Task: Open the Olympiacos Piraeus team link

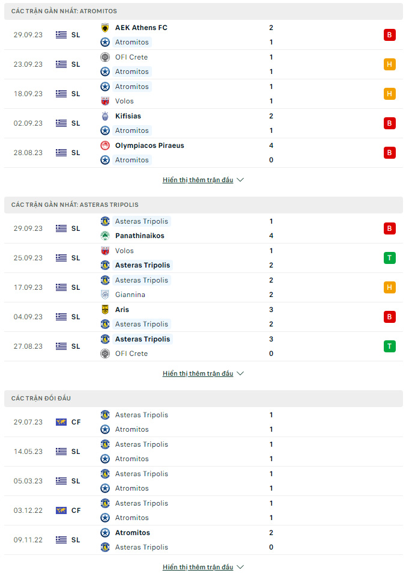Action: pyautogui.click(x=150, y=146)
